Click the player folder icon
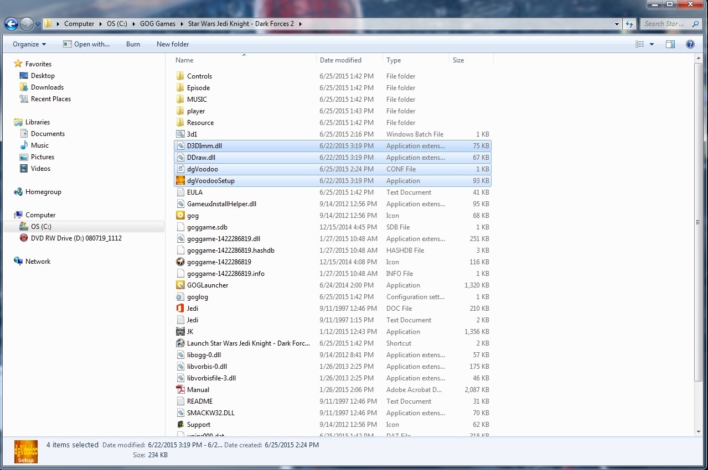This screenshot has width=708, height=470. click(180, 111)
